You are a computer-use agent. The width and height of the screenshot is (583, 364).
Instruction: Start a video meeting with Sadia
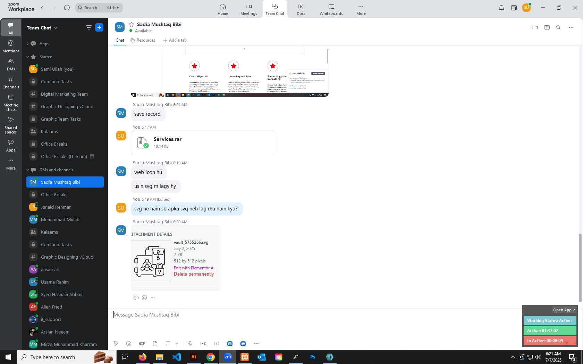pos(535,27)
